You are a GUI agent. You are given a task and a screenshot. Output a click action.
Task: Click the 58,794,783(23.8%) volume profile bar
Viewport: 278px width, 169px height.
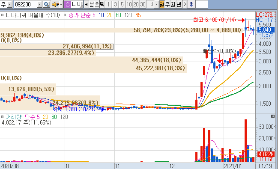point(122,30)
